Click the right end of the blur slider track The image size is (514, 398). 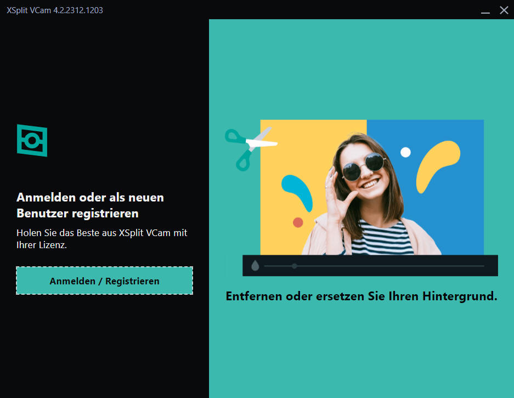[483, 266]
